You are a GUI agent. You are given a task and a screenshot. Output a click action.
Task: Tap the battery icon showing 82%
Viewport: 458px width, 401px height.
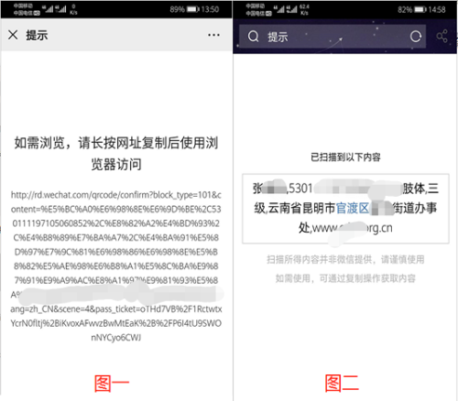pos(420,10)
